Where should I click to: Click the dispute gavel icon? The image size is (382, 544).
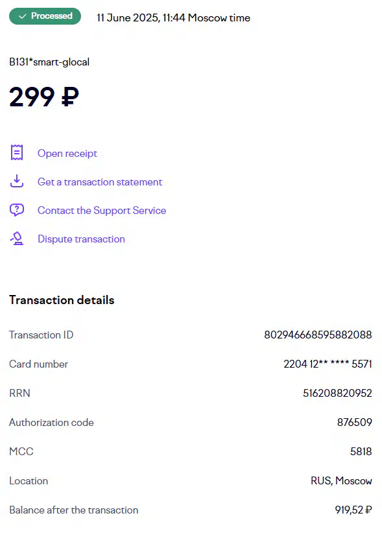[x=17, y=239]
